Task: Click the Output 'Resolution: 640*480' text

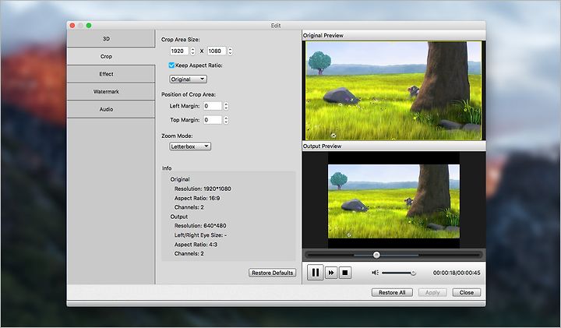Action: pyautogui.click(x=200, y=226)
